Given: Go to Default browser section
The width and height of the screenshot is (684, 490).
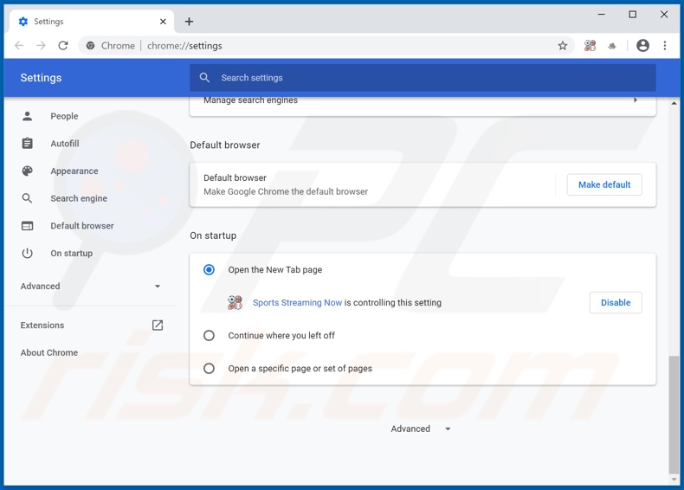Looking at the screenshot, I should [x=82, y=226].
